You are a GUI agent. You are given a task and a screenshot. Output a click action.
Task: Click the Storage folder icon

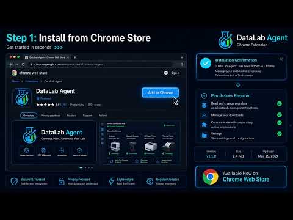pos(204,135)
